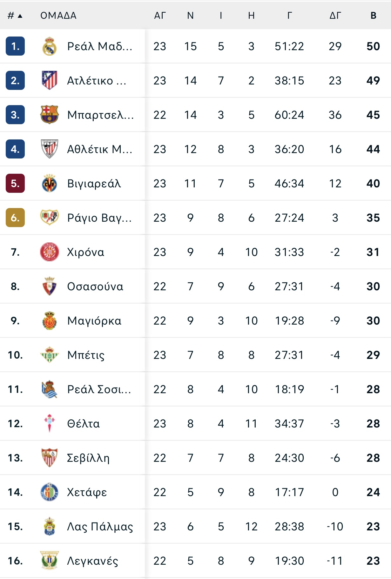Sort table by the bold B points header
391x579 pixels.
(374, 16)
